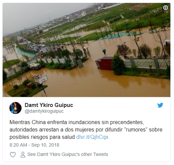
Task: Click the info icon on the photo
Action: pyautogui.click(x=166, y=8)
